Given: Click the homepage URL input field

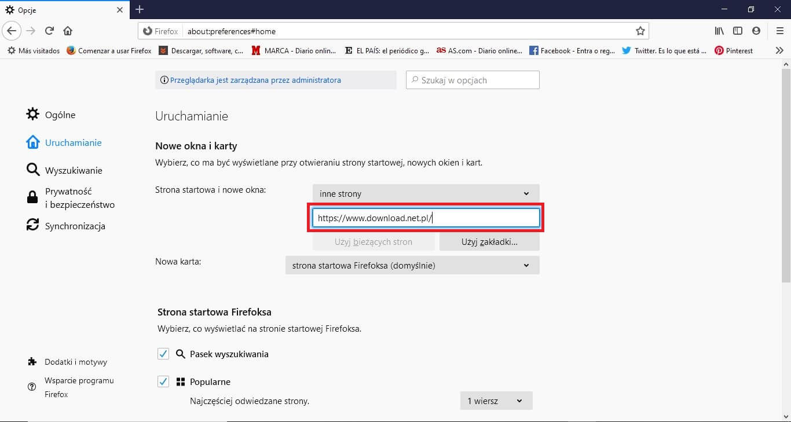Looking at the screenshot, I should pyautogui.click(x=426, y=218).
